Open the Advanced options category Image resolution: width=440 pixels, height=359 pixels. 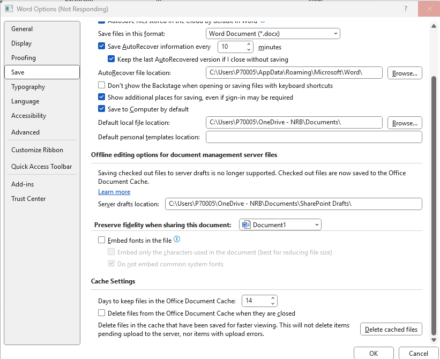(25, 132)
